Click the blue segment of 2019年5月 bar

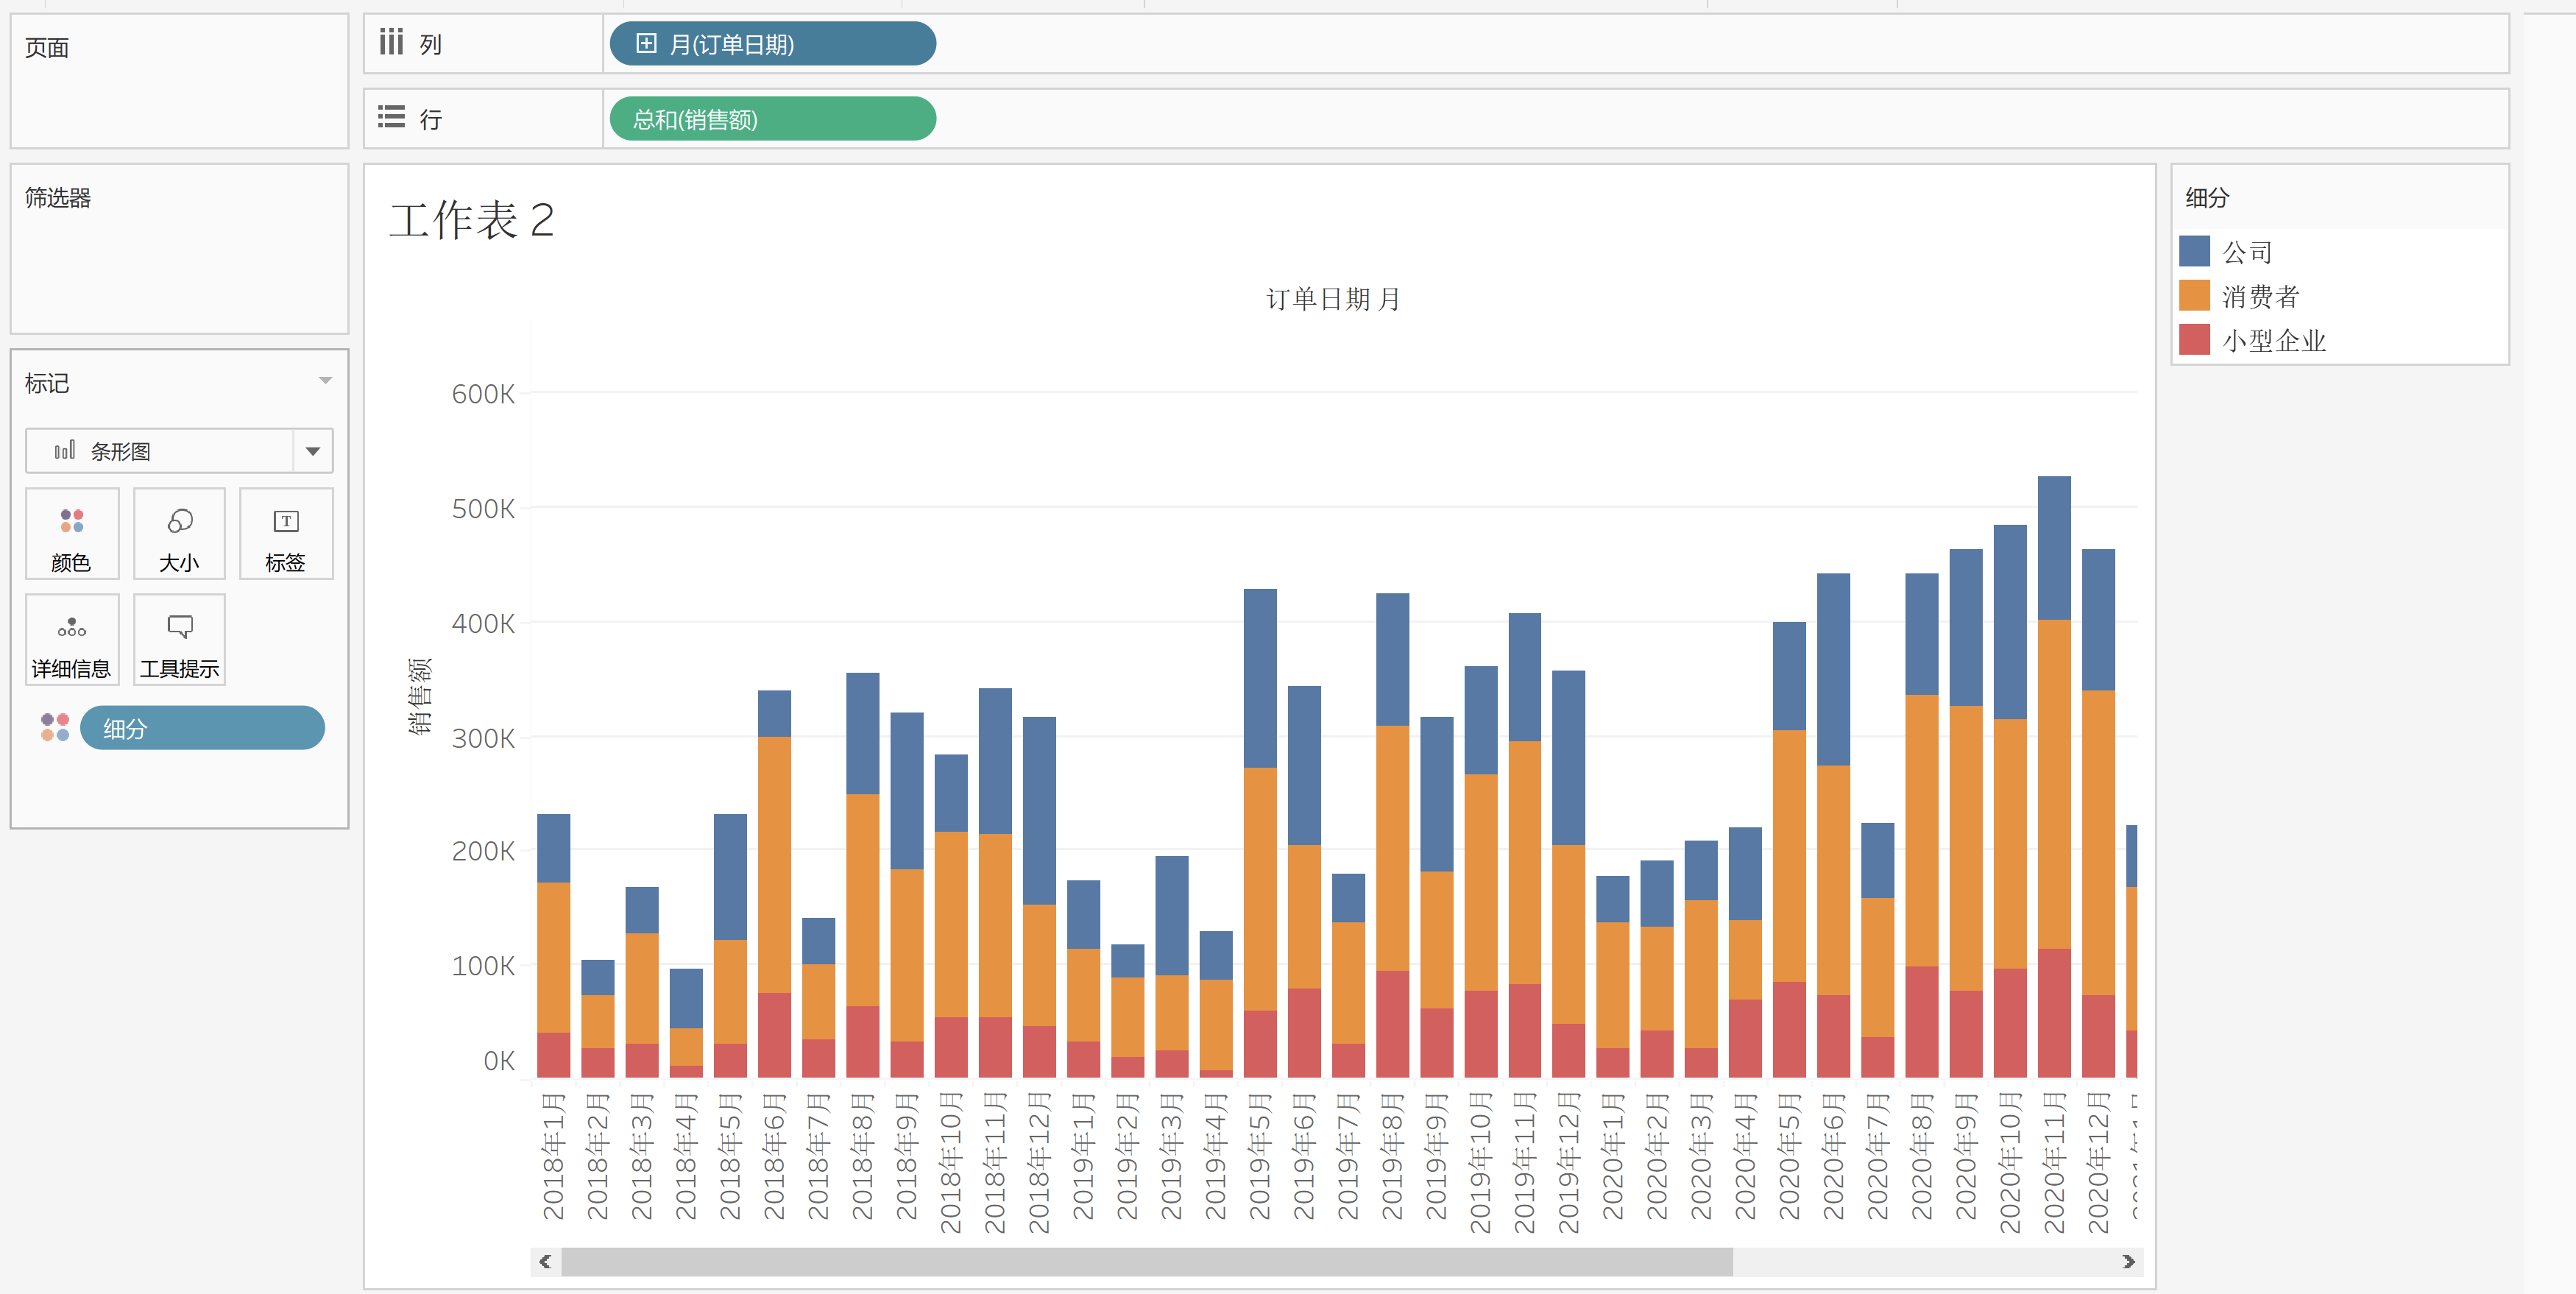[x=1260, y=678]
